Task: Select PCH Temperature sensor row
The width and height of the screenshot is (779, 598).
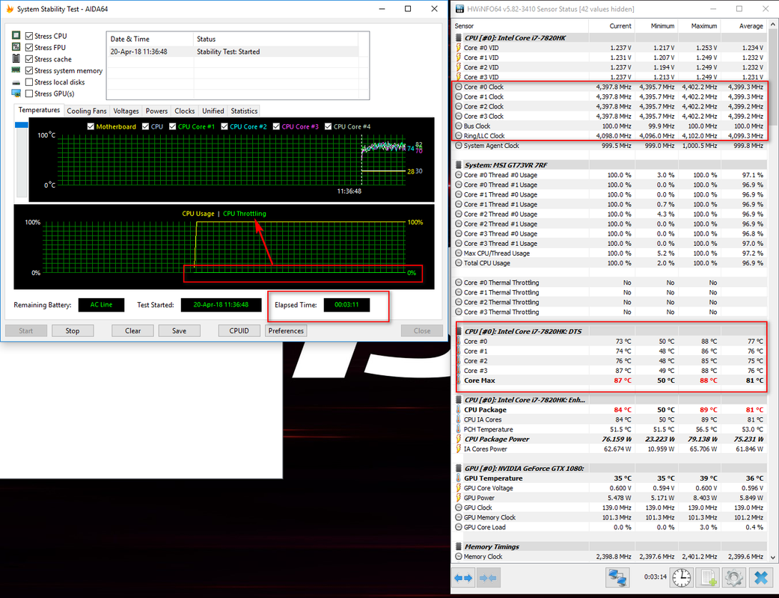Action: (x=610, y=429)
